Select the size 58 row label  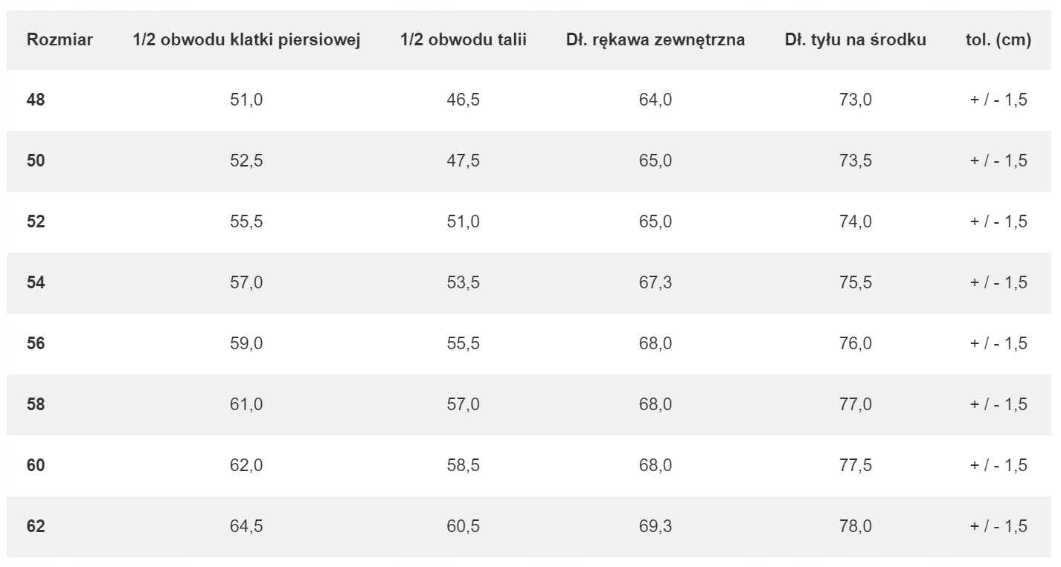pos(36,404)
